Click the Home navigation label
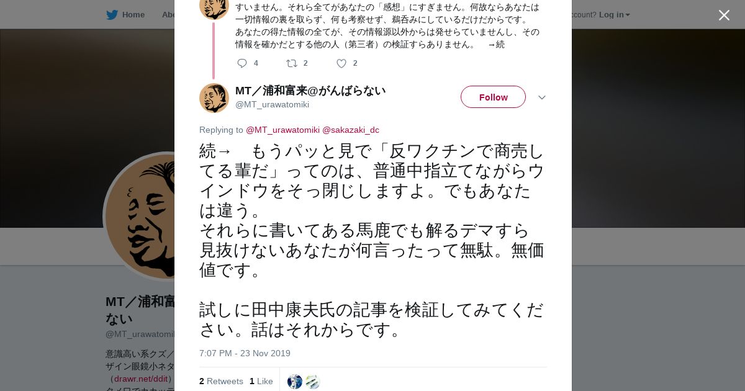Image resolution: width=745 pixels, height=391 pixels. 133,15
